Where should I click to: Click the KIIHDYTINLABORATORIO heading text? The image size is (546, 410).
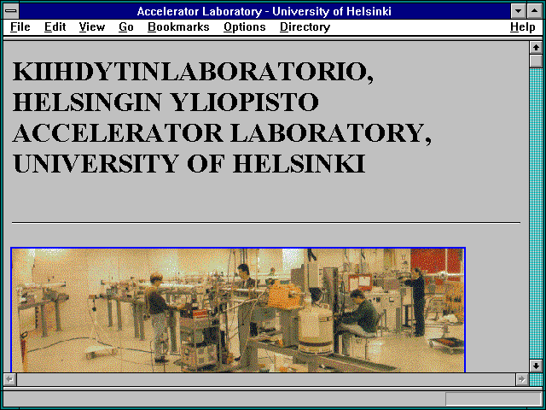coord(193,72)
